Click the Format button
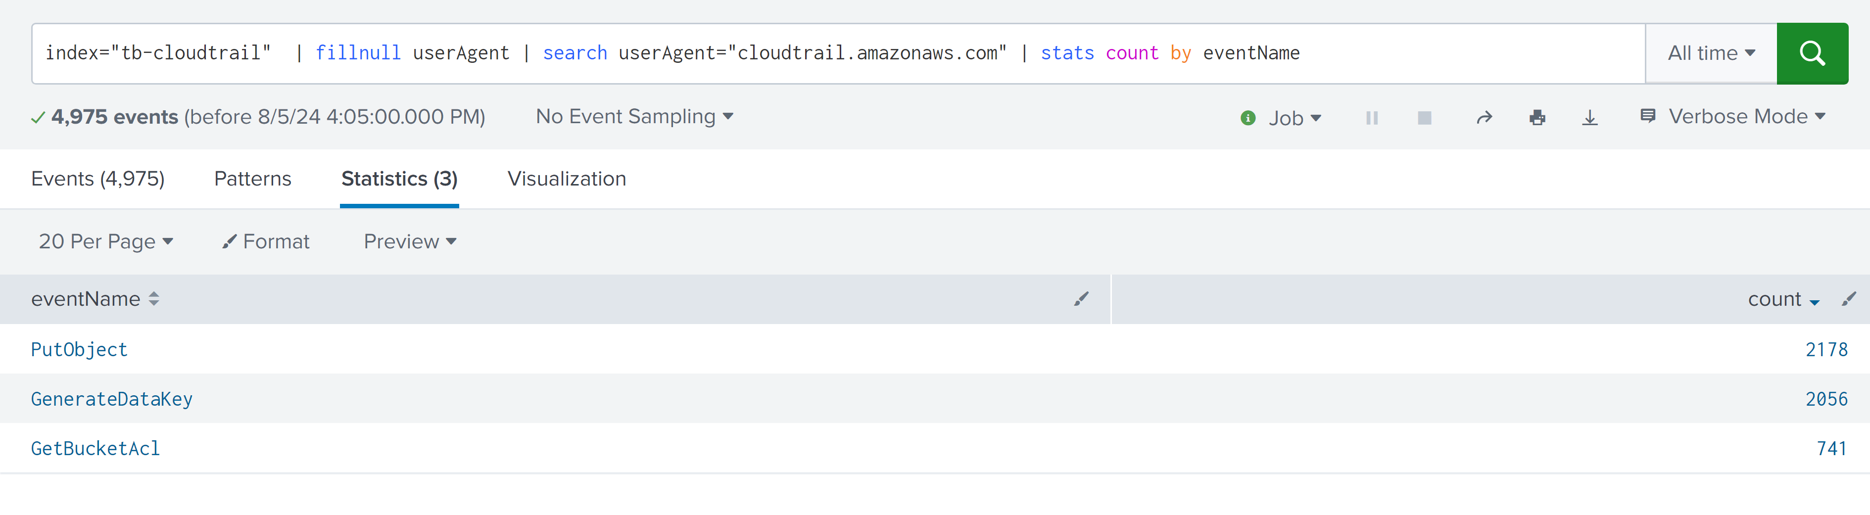This screenshot has width=1870, height=515. pos(266,241)
